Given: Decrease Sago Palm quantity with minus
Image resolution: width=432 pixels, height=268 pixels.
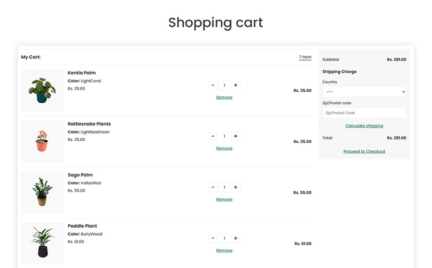Looking at the screenshot, I should click(213, 187).
